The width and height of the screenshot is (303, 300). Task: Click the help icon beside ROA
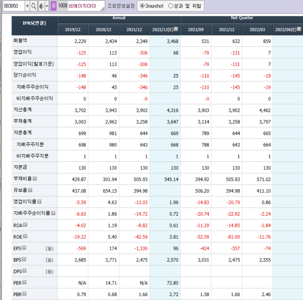(x=25, y=225)
